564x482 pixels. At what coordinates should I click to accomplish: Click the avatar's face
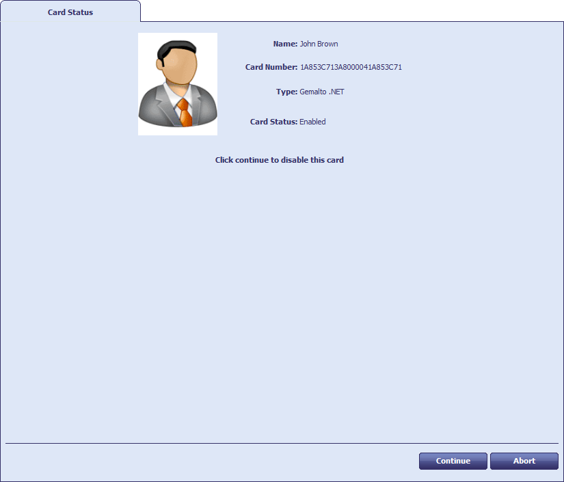tap(176, 69)
